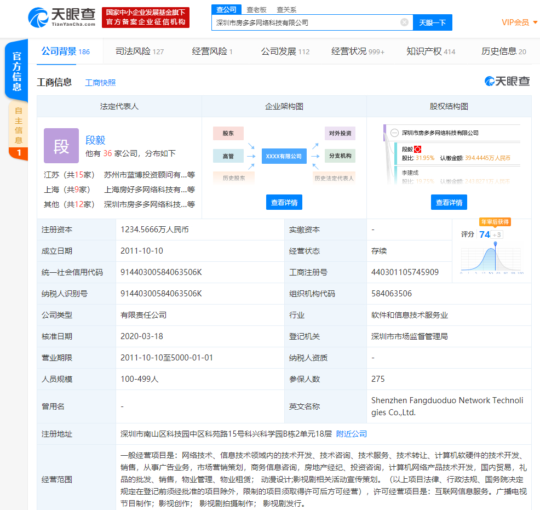Image resolution: width=540 pixels, height=510 pixels.
Task: Select the 自主信息 side tab
Action: (18, 130)
